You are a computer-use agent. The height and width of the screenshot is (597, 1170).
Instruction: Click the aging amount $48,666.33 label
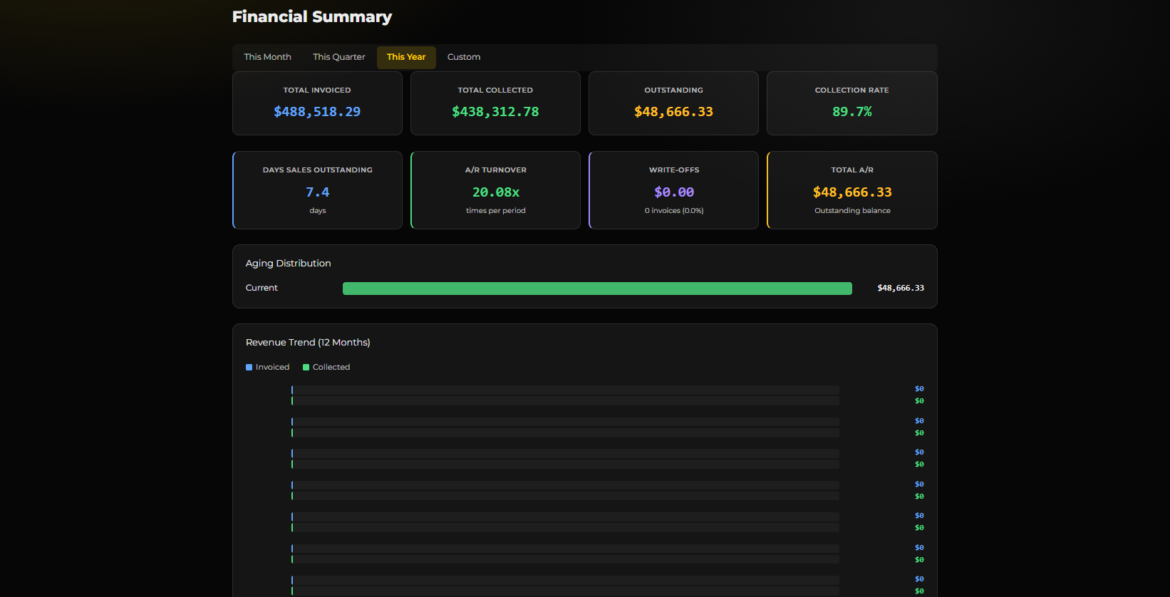[x=901, y=289]
